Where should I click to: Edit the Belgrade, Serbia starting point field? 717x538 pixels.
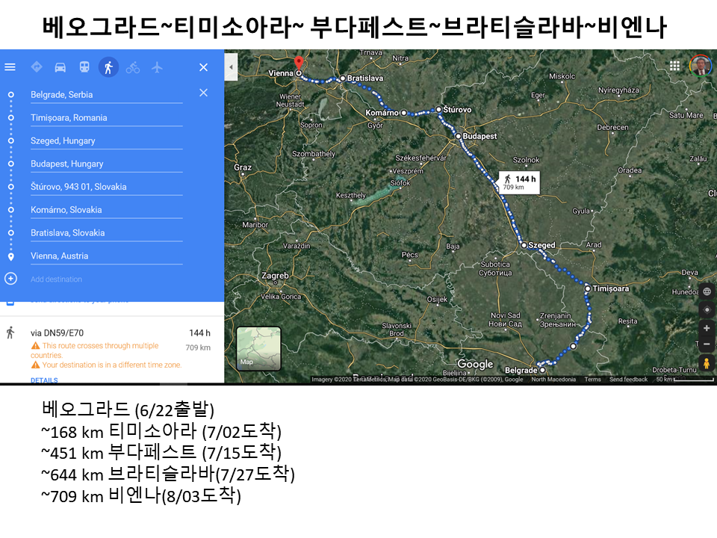point(107,95)
